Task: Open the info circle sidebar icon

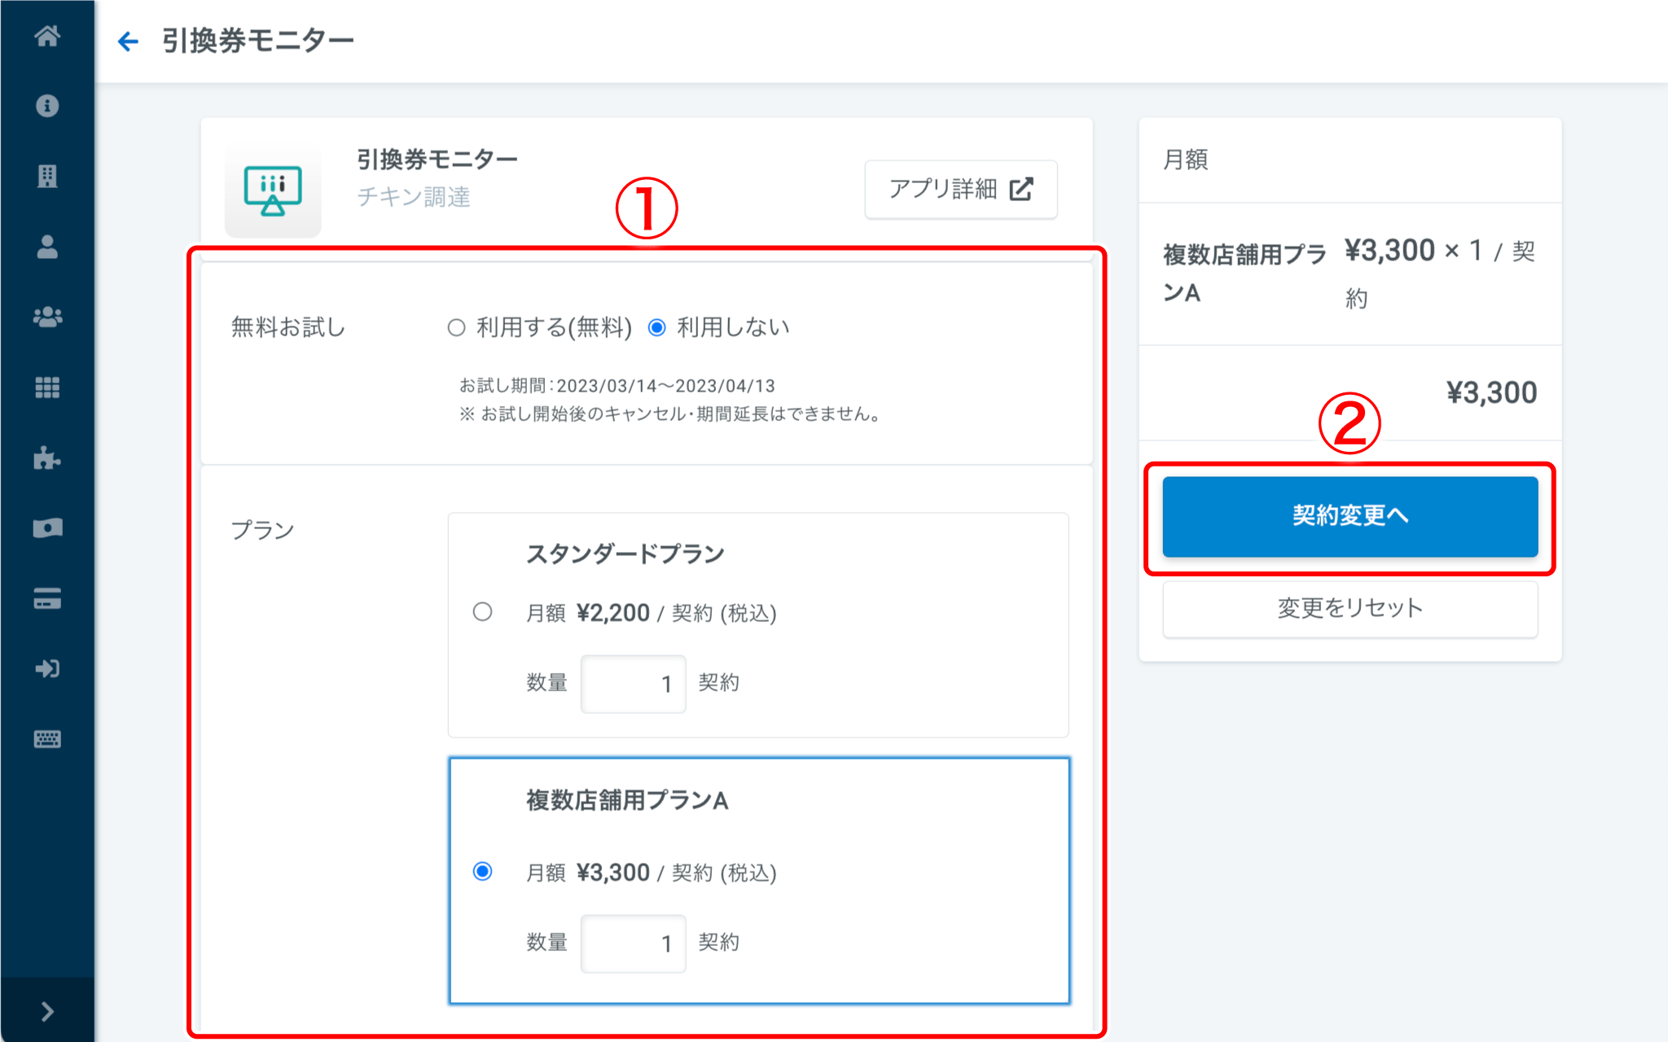Action: pyautogui.click(x=47, y=106)
